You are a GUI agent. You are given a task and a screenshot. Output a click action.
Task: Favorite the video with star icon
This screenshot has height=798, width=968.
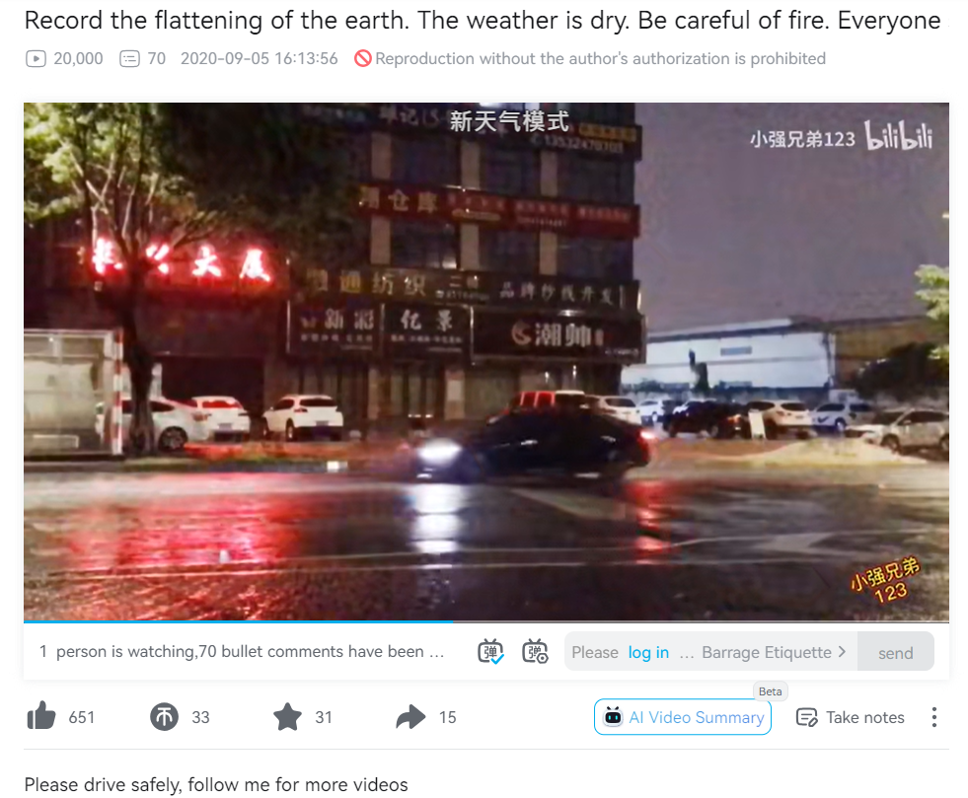[x=288, y=716]
